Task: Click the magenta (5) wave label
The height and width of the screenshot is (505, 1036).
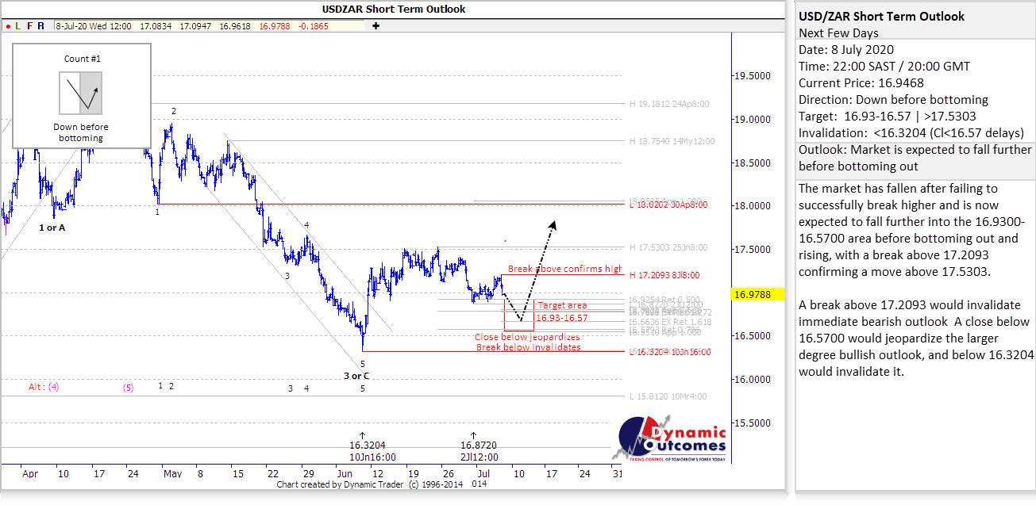Action: click(x=128, y=387)
